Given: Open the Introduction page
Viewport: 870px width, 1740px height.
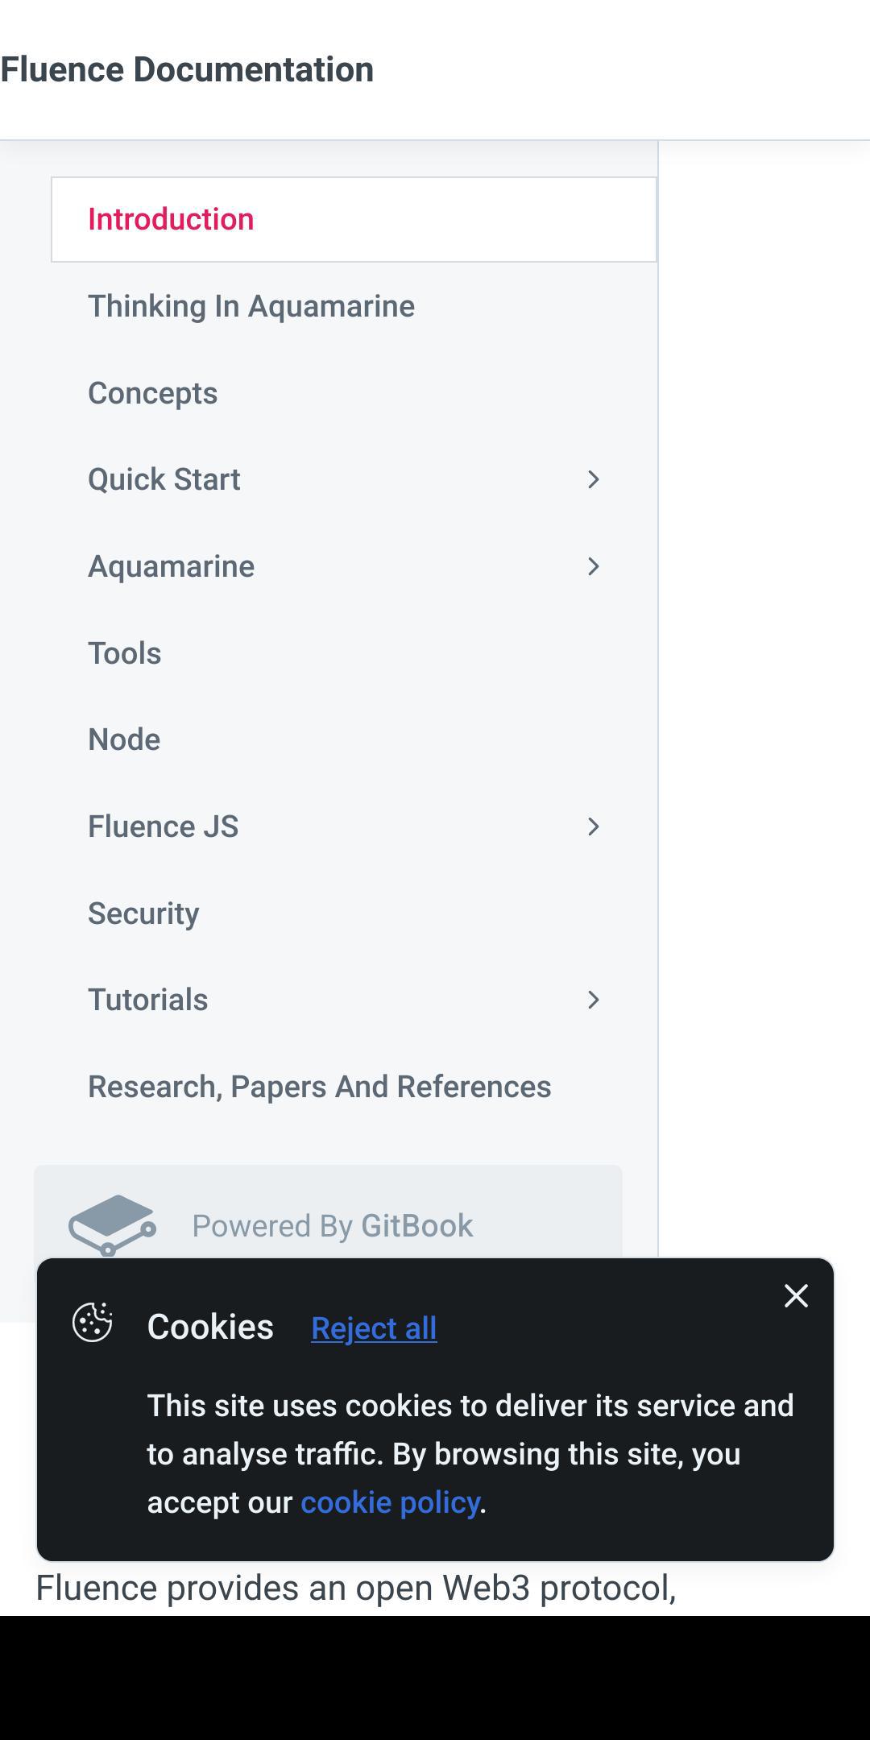Looking at the screenshot, I should (x=170, y=218).
